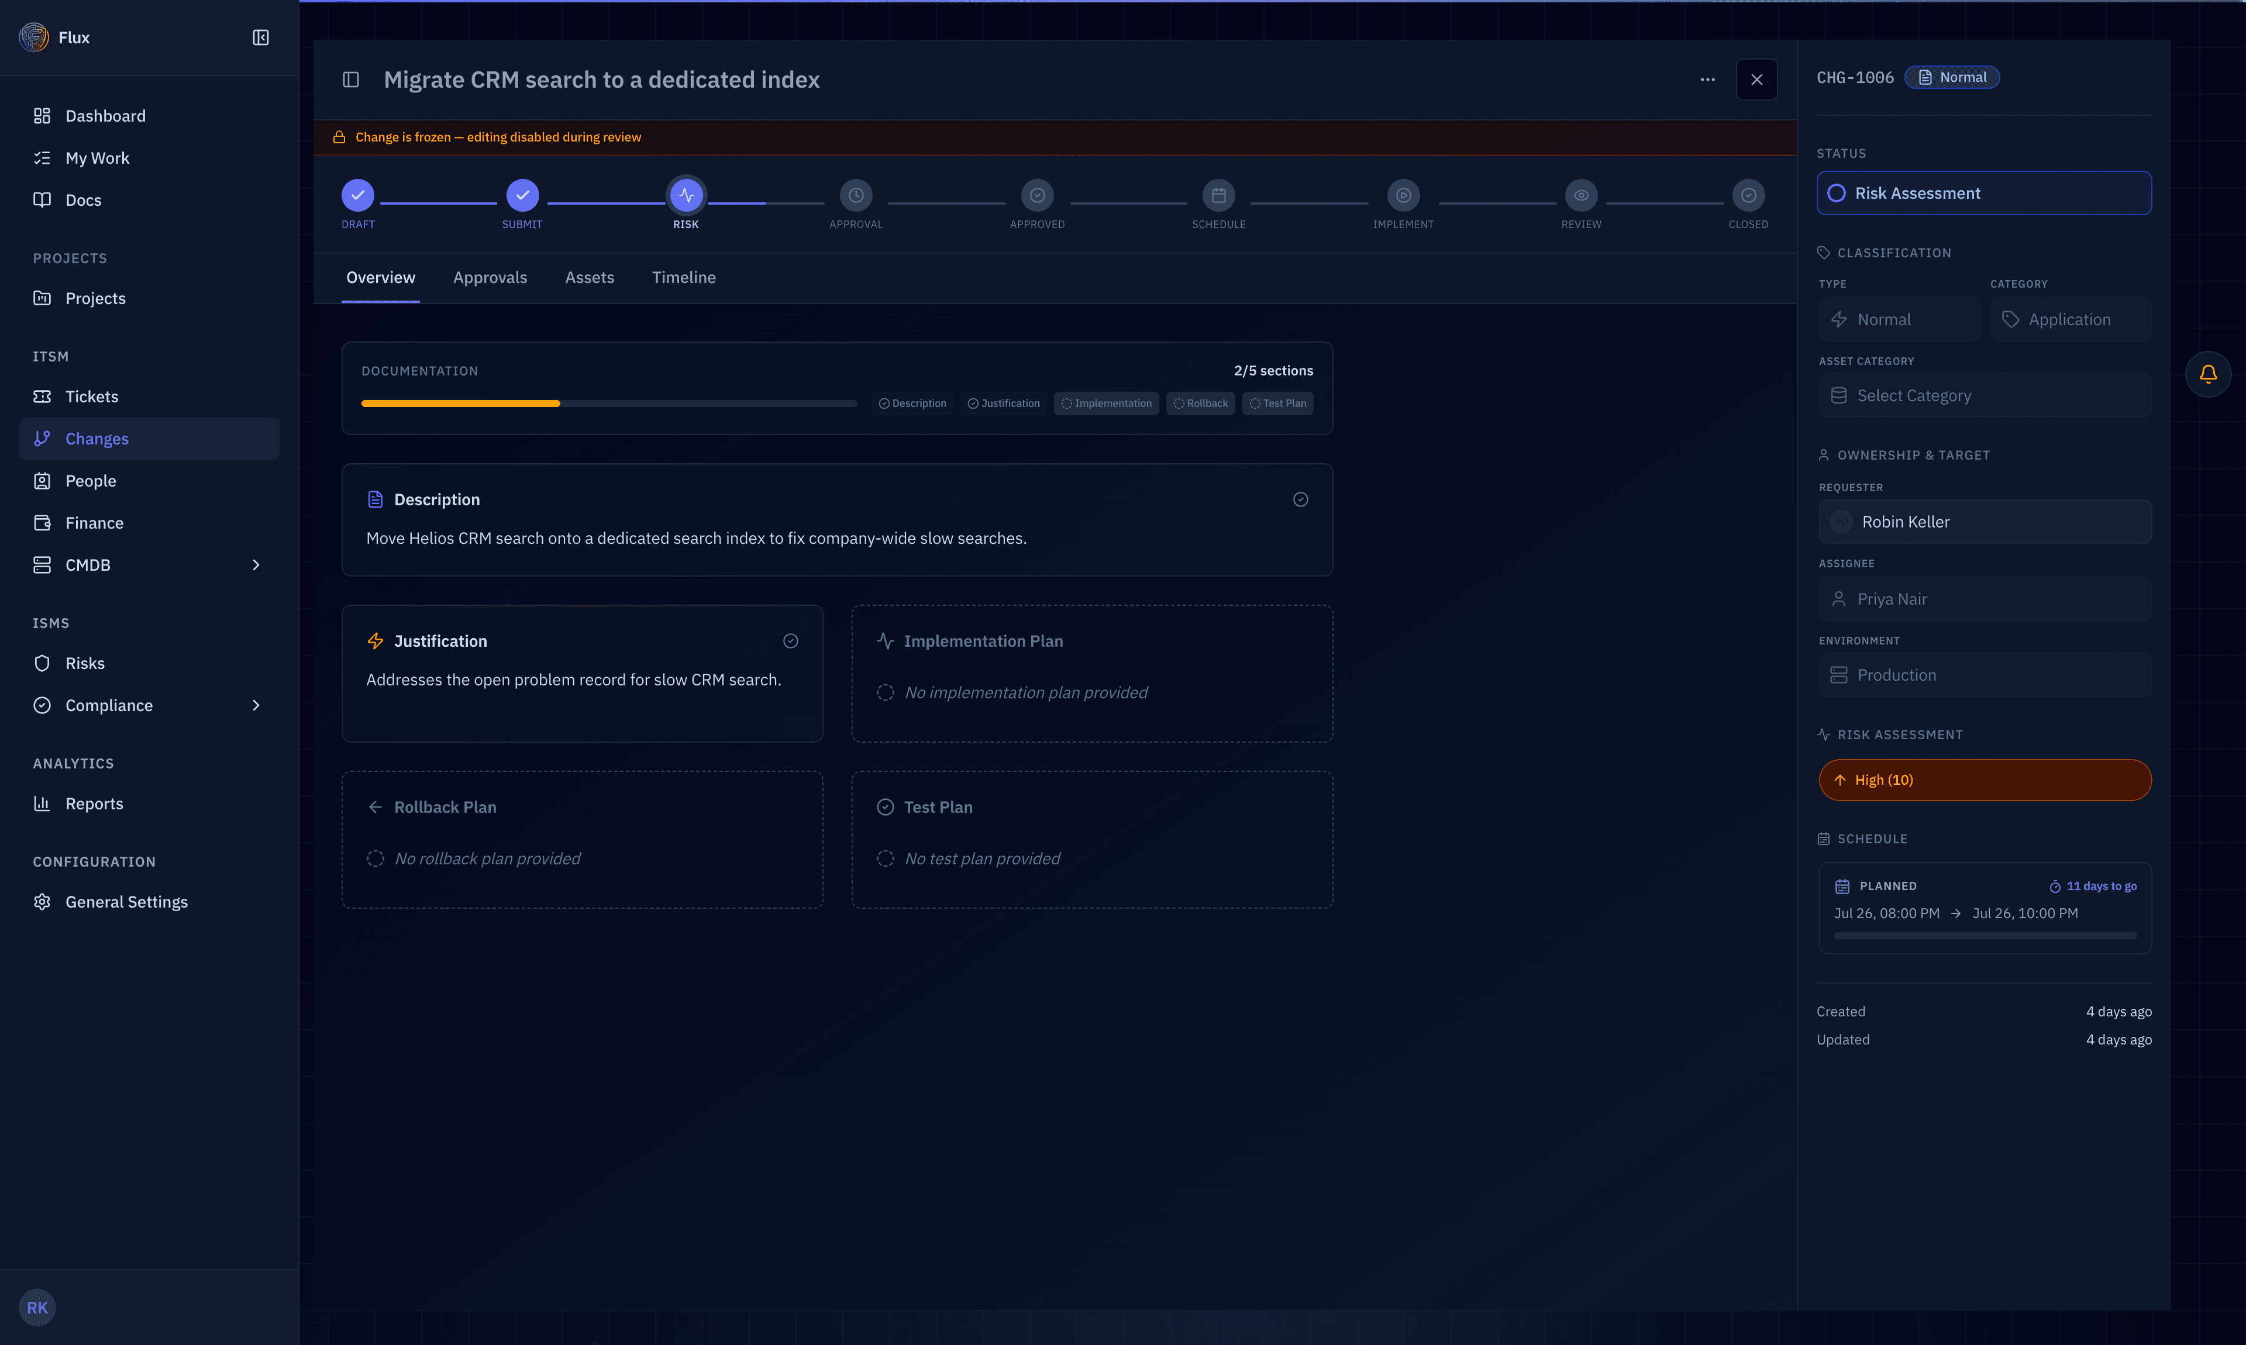
Task: Select the Review workflow step eye icon
Action: (x=1581, y=195)
